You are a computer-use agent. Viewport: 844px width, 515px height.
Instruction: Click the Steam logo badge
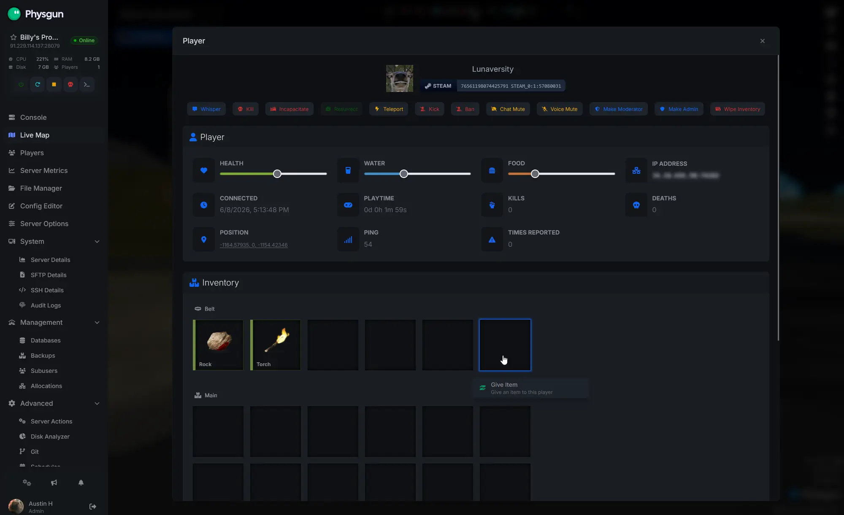(438, 86)
